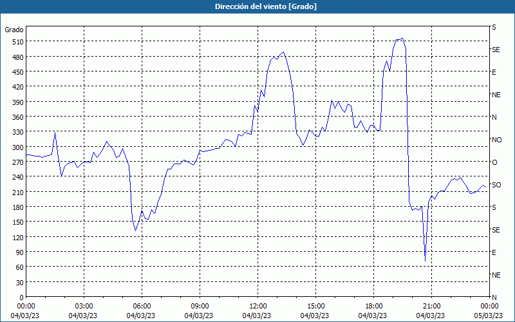Select the 300 value on the degree axis
515x322 pixels.
18,147
